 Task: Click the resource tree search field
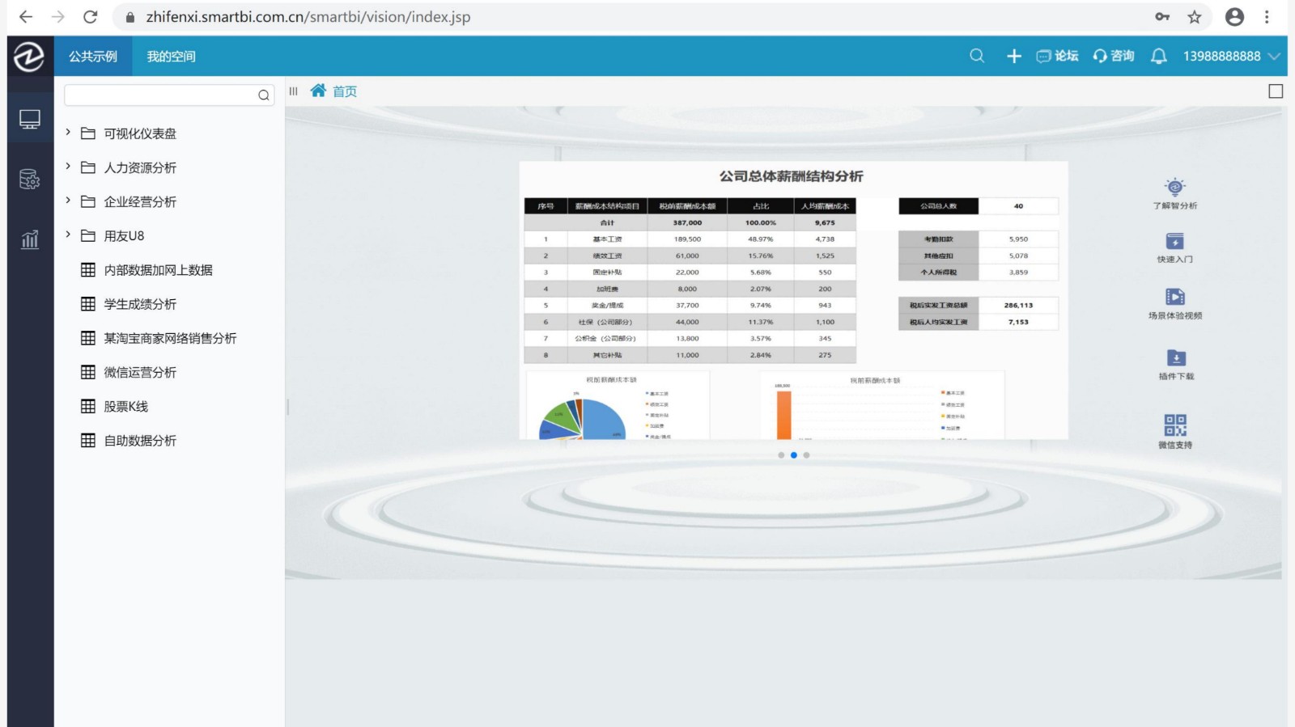[160, 95]
